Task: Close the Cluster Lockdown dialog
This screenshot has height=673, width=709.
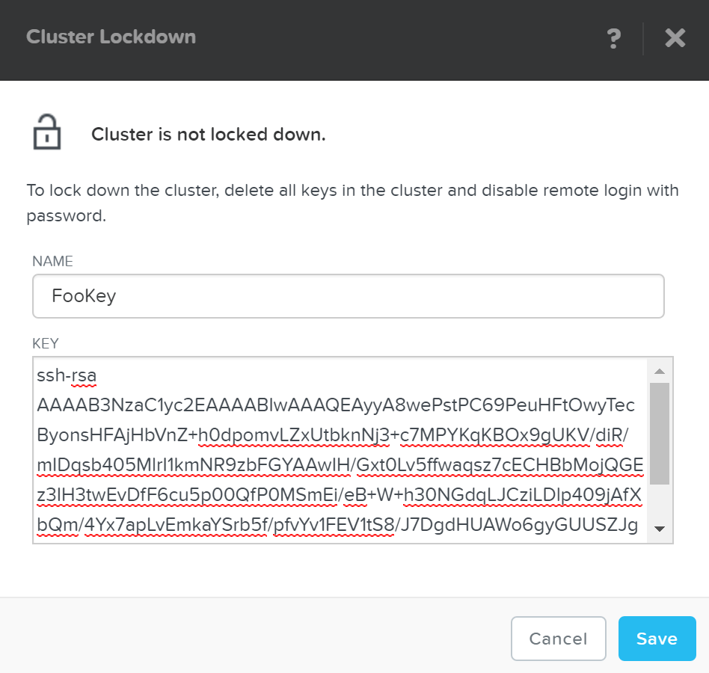Action: [x=675, y=39]
